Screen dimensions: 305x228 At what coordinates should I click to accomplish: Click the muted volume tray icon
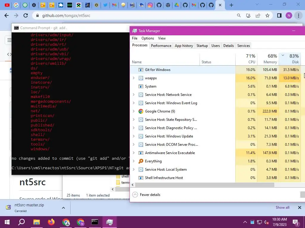click(266, 222)
